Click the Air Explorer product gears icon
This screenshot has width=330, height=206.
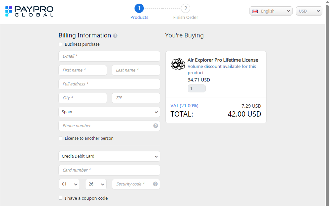point(178,64)
